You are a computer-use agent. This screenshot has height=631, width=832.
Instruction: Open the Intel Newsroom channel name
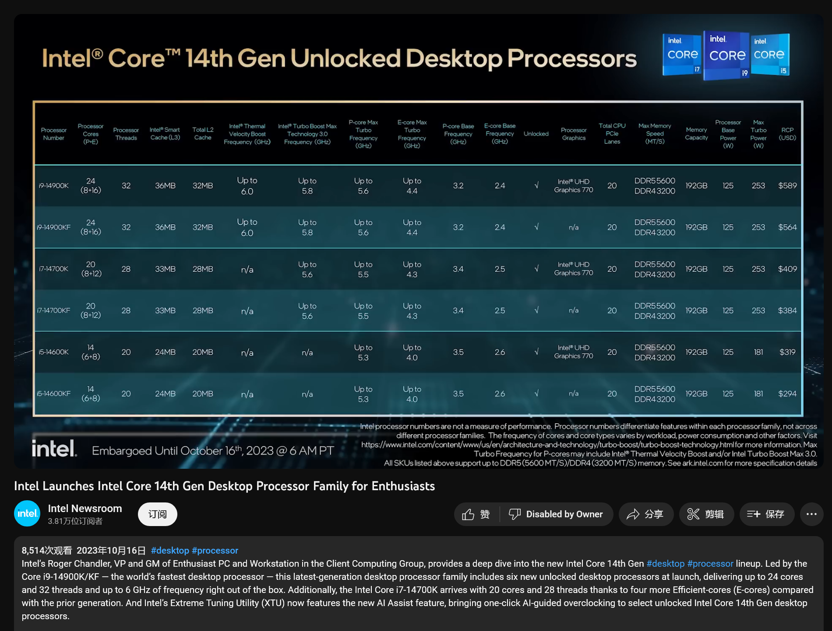tap(85, 509)
